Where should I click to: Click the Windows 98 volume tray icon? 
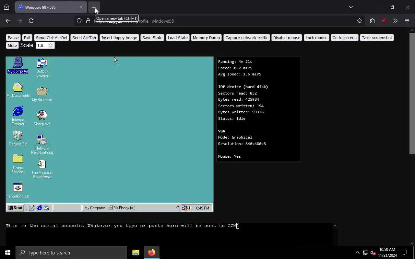[189, 208]
